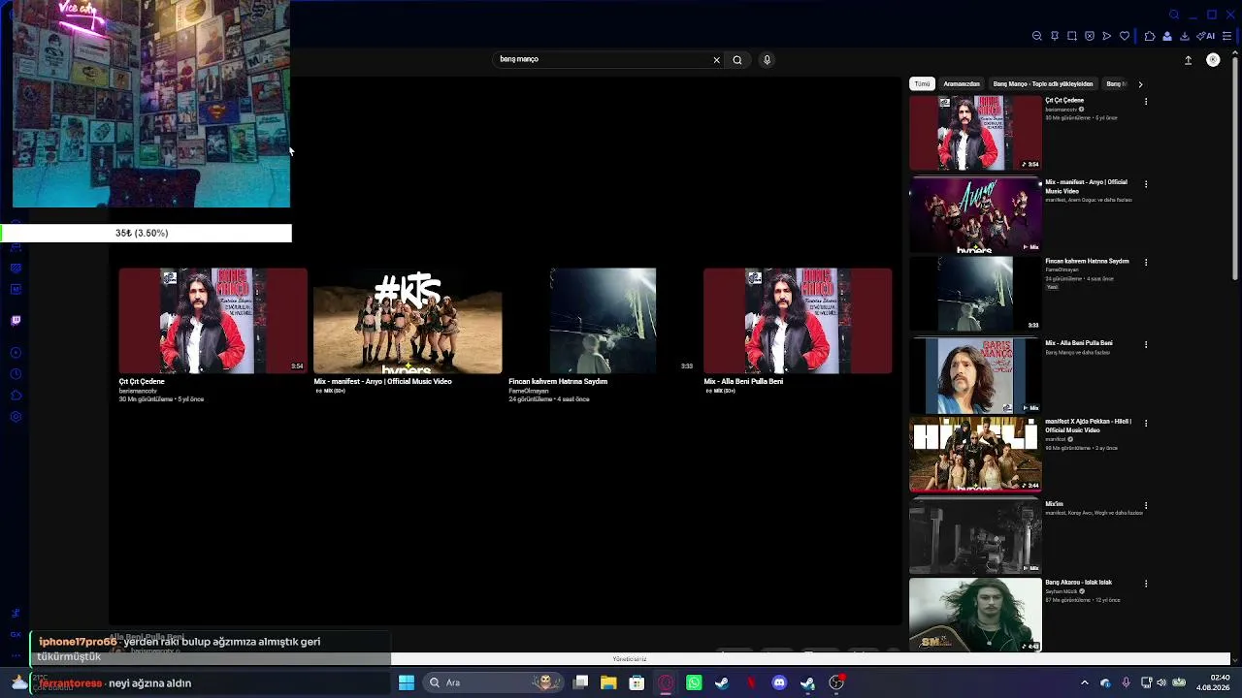Click the zoom-out icon in browser toolbar
This screenshot has width=1242, height=698.
coord(1037,36)
